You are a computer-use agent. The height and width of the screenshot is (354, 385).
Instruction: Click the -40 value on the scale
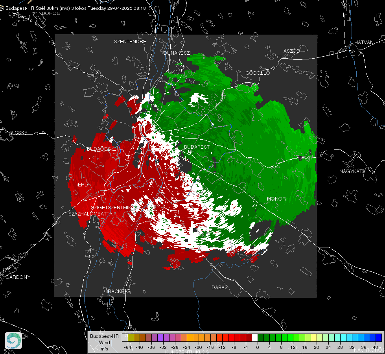click(140, 347)
